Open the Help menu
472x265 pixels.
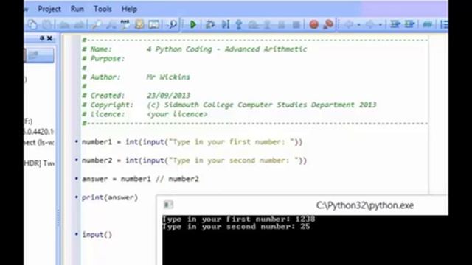click(129, 9)
